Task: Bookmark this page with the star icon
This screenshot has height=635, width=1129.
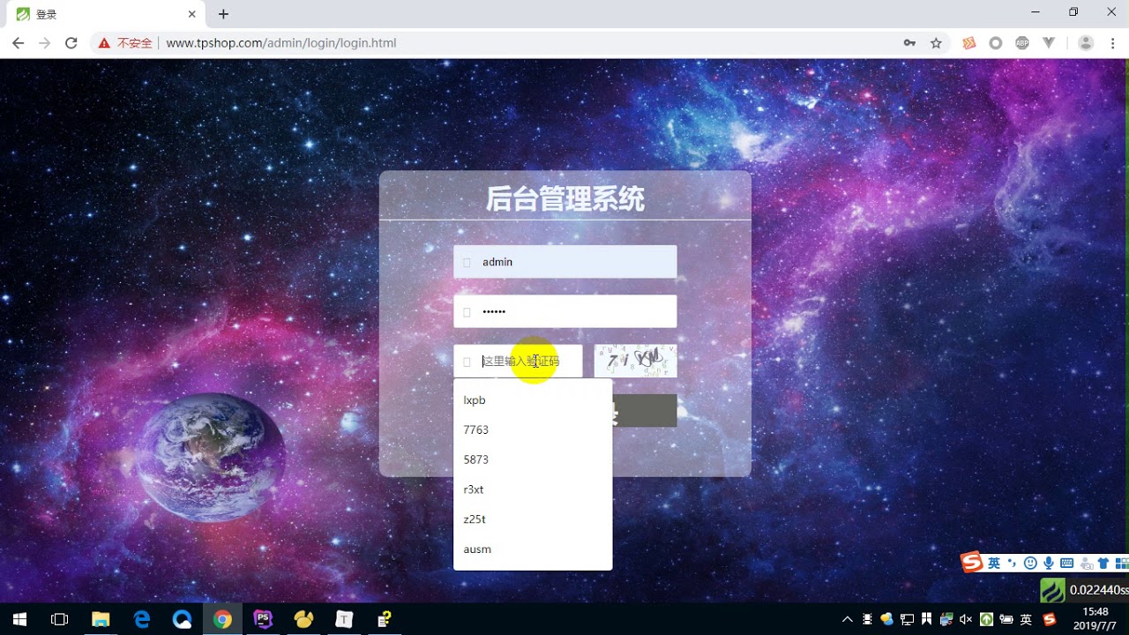Action: click(x=936, y=42)
